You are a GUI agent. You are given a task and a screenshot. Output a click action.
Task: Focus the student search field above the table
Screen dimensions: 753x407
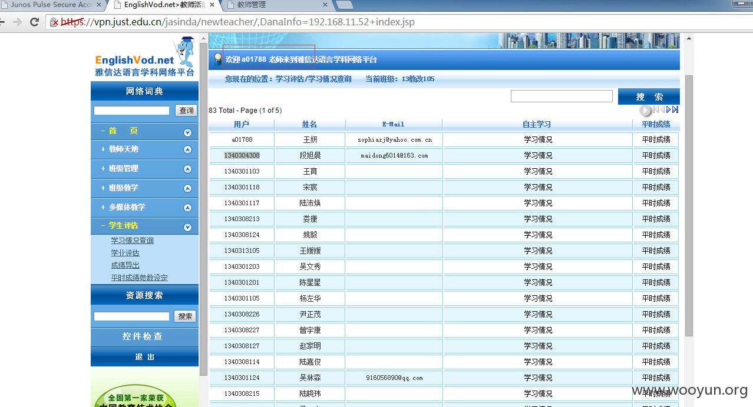tap(562, 96)
